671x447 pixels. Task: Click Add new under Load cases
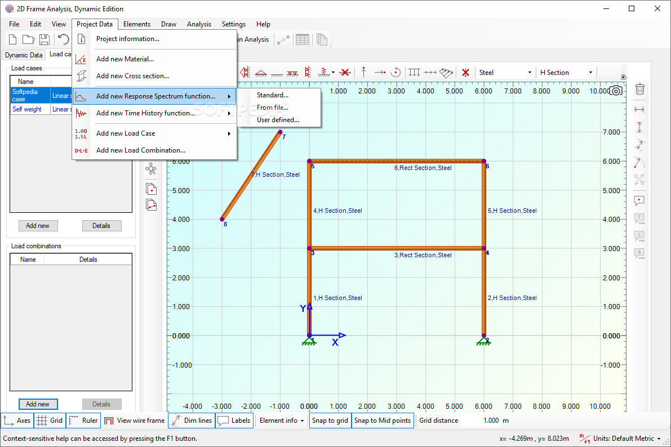tap(38, 226)
